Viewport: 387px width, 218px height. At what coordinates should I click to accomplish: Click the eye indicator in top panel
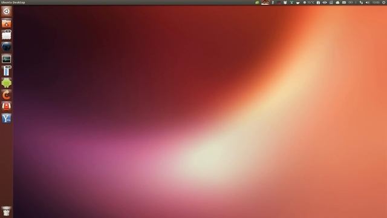pyautogui.click(x=325, y=2)
